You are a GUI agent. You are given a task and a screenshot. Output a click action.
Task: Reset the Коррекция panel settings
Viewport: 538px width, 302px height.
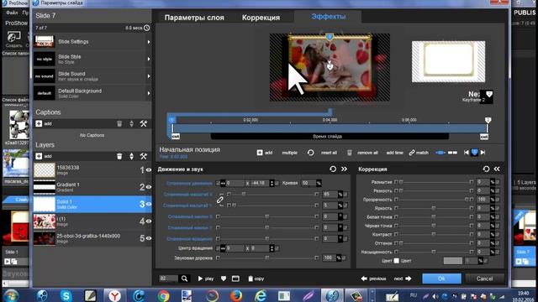tap(486, 169)
